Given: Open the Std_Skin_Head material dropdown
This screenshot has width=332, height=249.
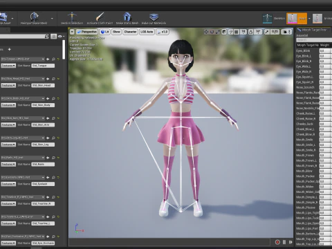Looking at the screenshot, I should click(23, 79).
